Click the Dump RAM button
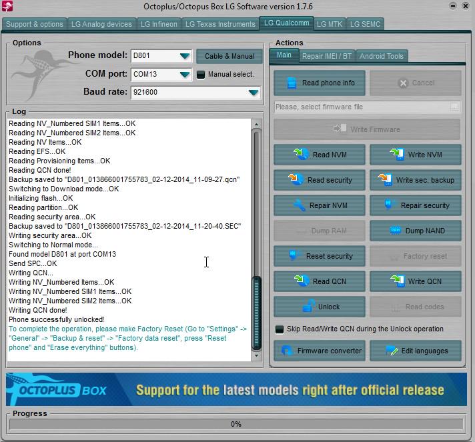 [x=320, y=231]
